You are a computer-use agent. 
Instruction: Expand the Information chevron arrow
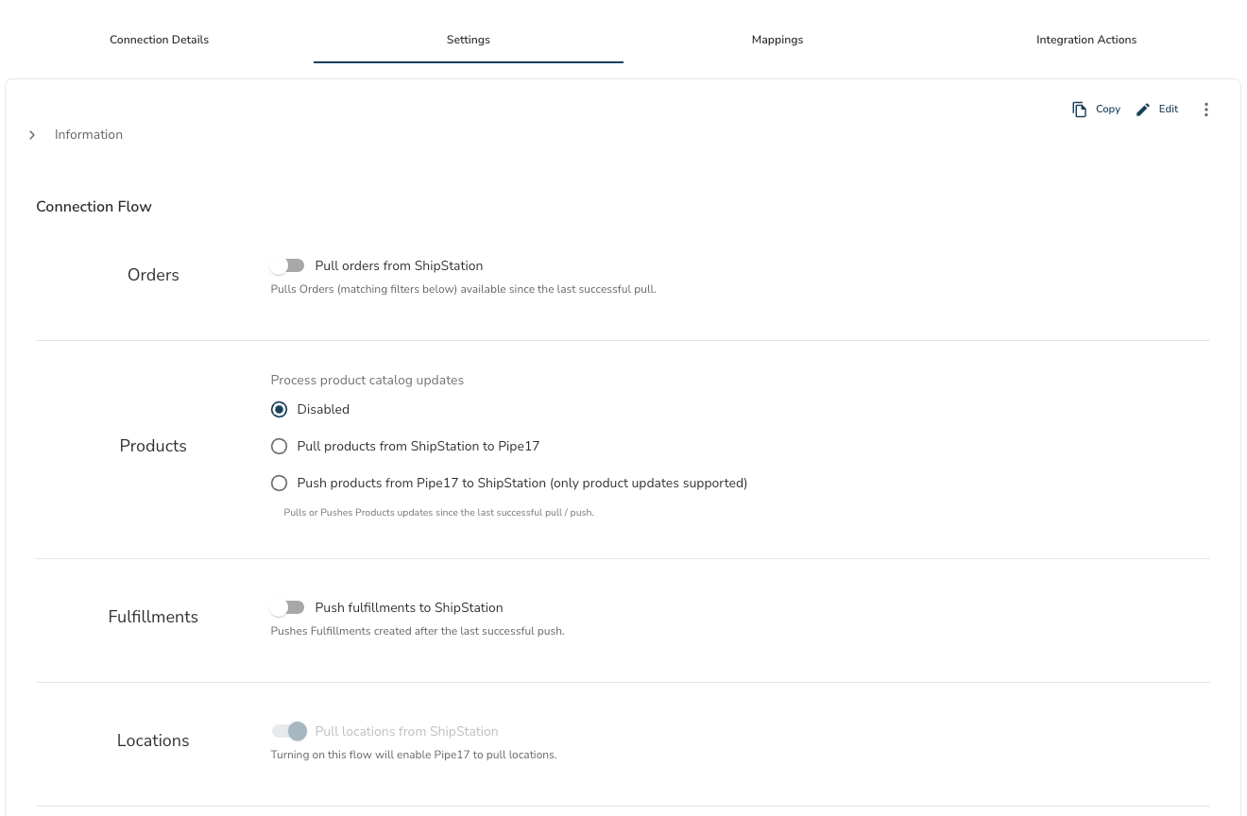click(x=32, y=135)
